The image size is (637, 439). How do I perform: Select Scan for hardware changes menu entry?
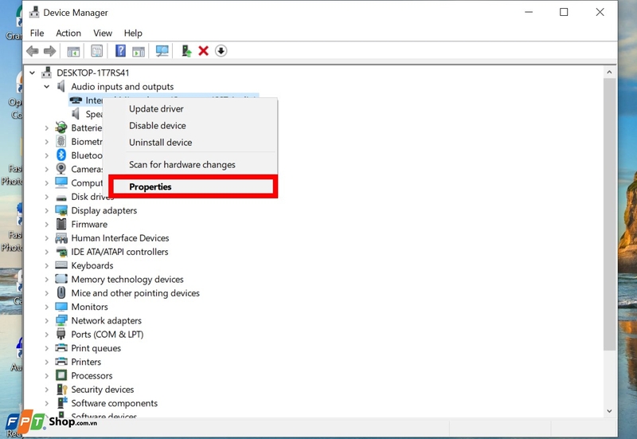(190, 165)
